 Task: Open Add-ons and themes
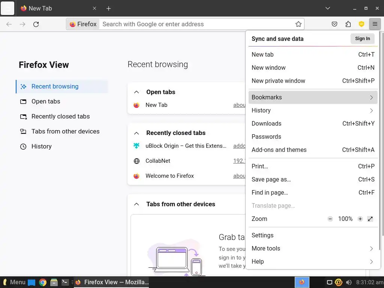(x=313, y=150)
